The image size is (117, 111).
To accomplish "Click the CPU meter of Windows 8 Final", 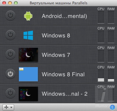I will (101, 76).
